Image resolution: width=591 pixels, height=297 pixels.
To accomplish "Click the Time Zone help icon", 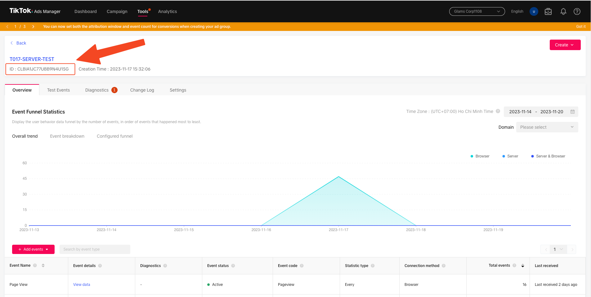I will click(498, 111).
